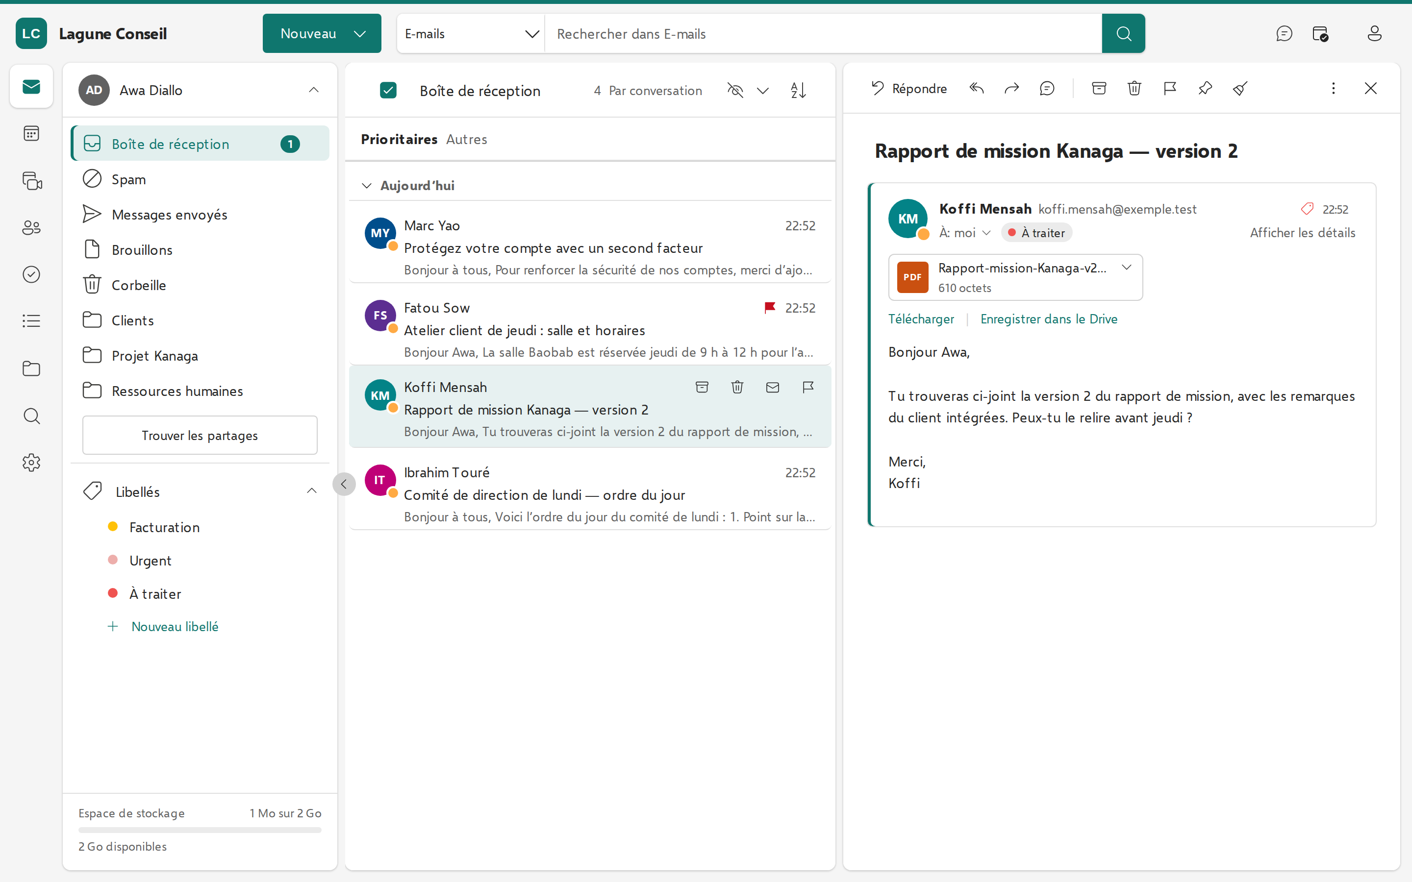Image resolution: width=1412 pixels, height=882 pixels.
Task: Click the Reply all icon in reading toolbar
Action: [976, 89]
